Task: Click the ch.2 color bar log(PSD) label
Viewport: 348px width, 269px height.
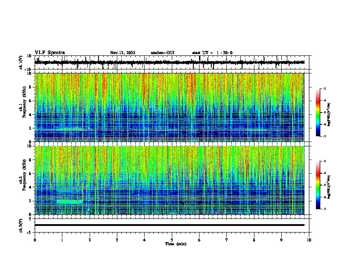Action: (329, 187)
